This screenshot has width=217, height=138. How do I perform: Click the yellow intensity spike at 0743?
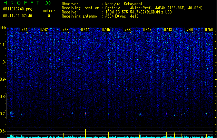[x=64, y=135]
